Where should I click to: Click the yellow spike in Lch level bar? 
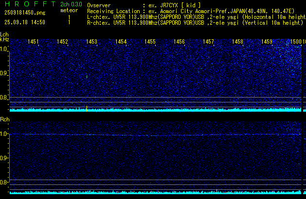click(87, 108)
